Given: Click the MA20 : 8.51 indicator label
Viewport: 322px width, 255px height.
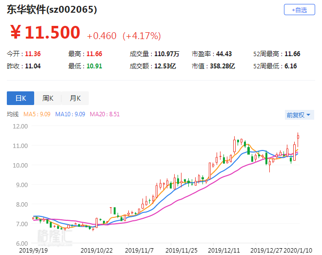Looking at the screenshot, I should [x=104, y=114].
